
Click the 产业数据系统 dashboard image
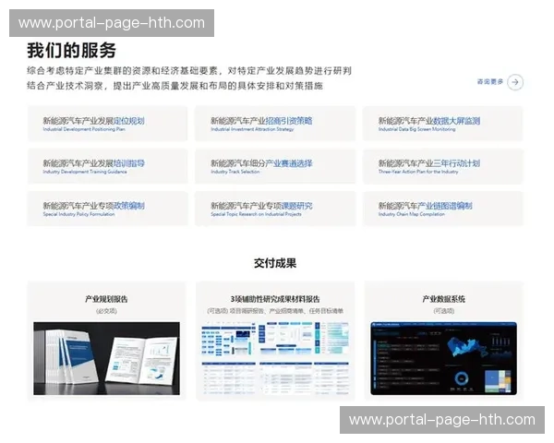(444, 358)
